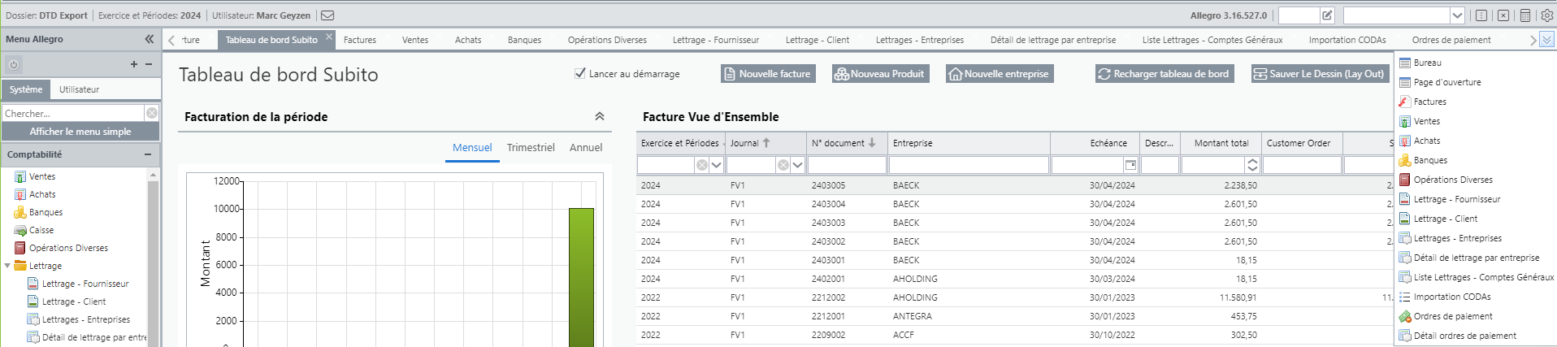Clear the Chercher search box with X icon
Viewport: 1557px width, 347px height.
[x=152, y=113]
